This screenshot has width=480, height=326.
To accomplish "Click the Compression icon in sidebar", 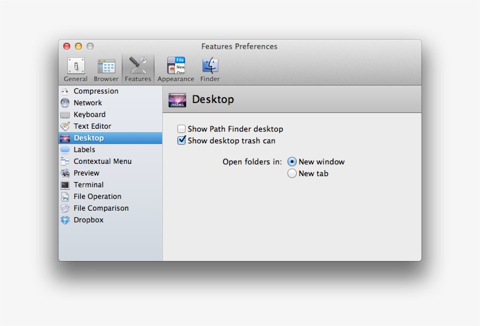I will pos(65,91).
